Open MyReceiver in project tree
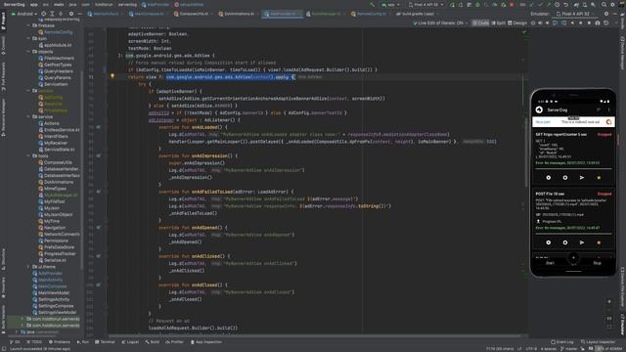Viewport: 626px width, 352px height. 53,143
